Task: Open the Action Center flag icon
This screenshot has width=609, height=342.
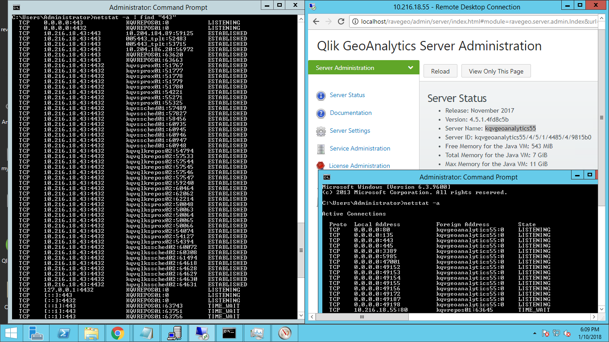Action: click(x=546, y=333)
